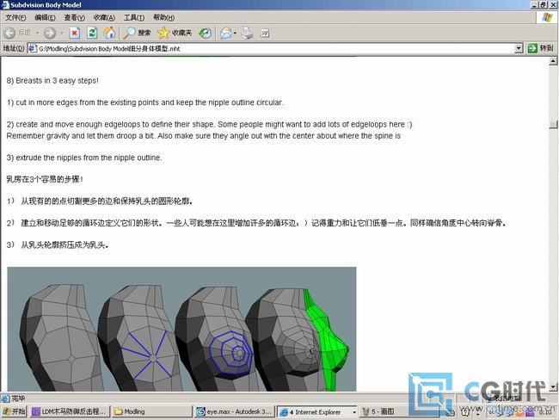559x420 pixels.
Task: Open the Search (搜索) pane
Action: [137, 33]
